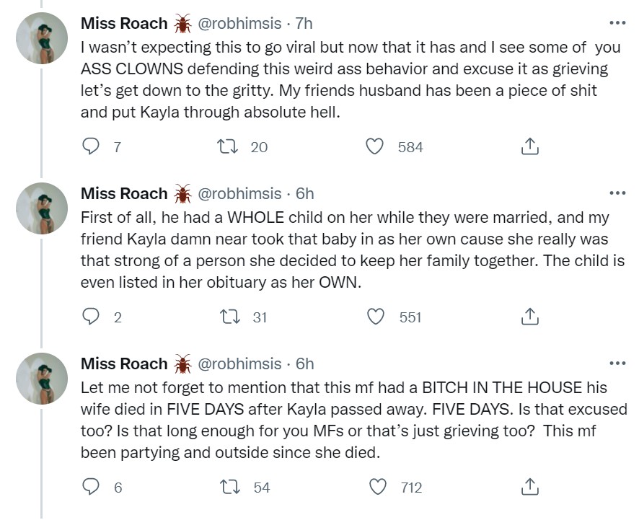639x520 pixels.
Task: Share the first tweet about going viral
Action: tap(529, 147)
